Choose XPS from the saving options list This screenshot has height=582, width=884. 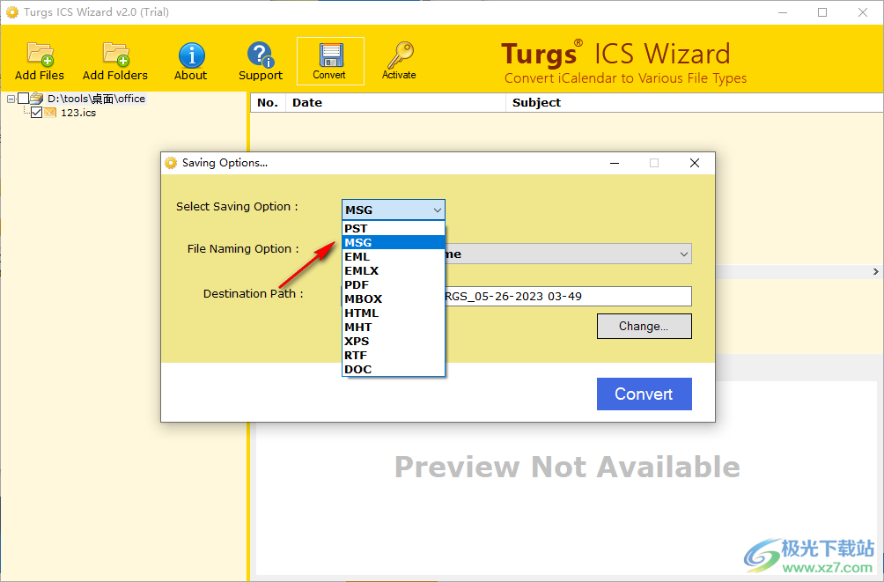(x=394, y=342)
